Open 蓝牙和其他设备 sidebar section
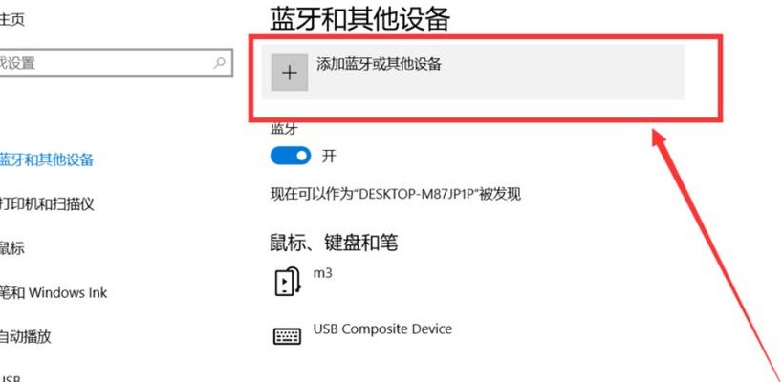 pos(47,160)
